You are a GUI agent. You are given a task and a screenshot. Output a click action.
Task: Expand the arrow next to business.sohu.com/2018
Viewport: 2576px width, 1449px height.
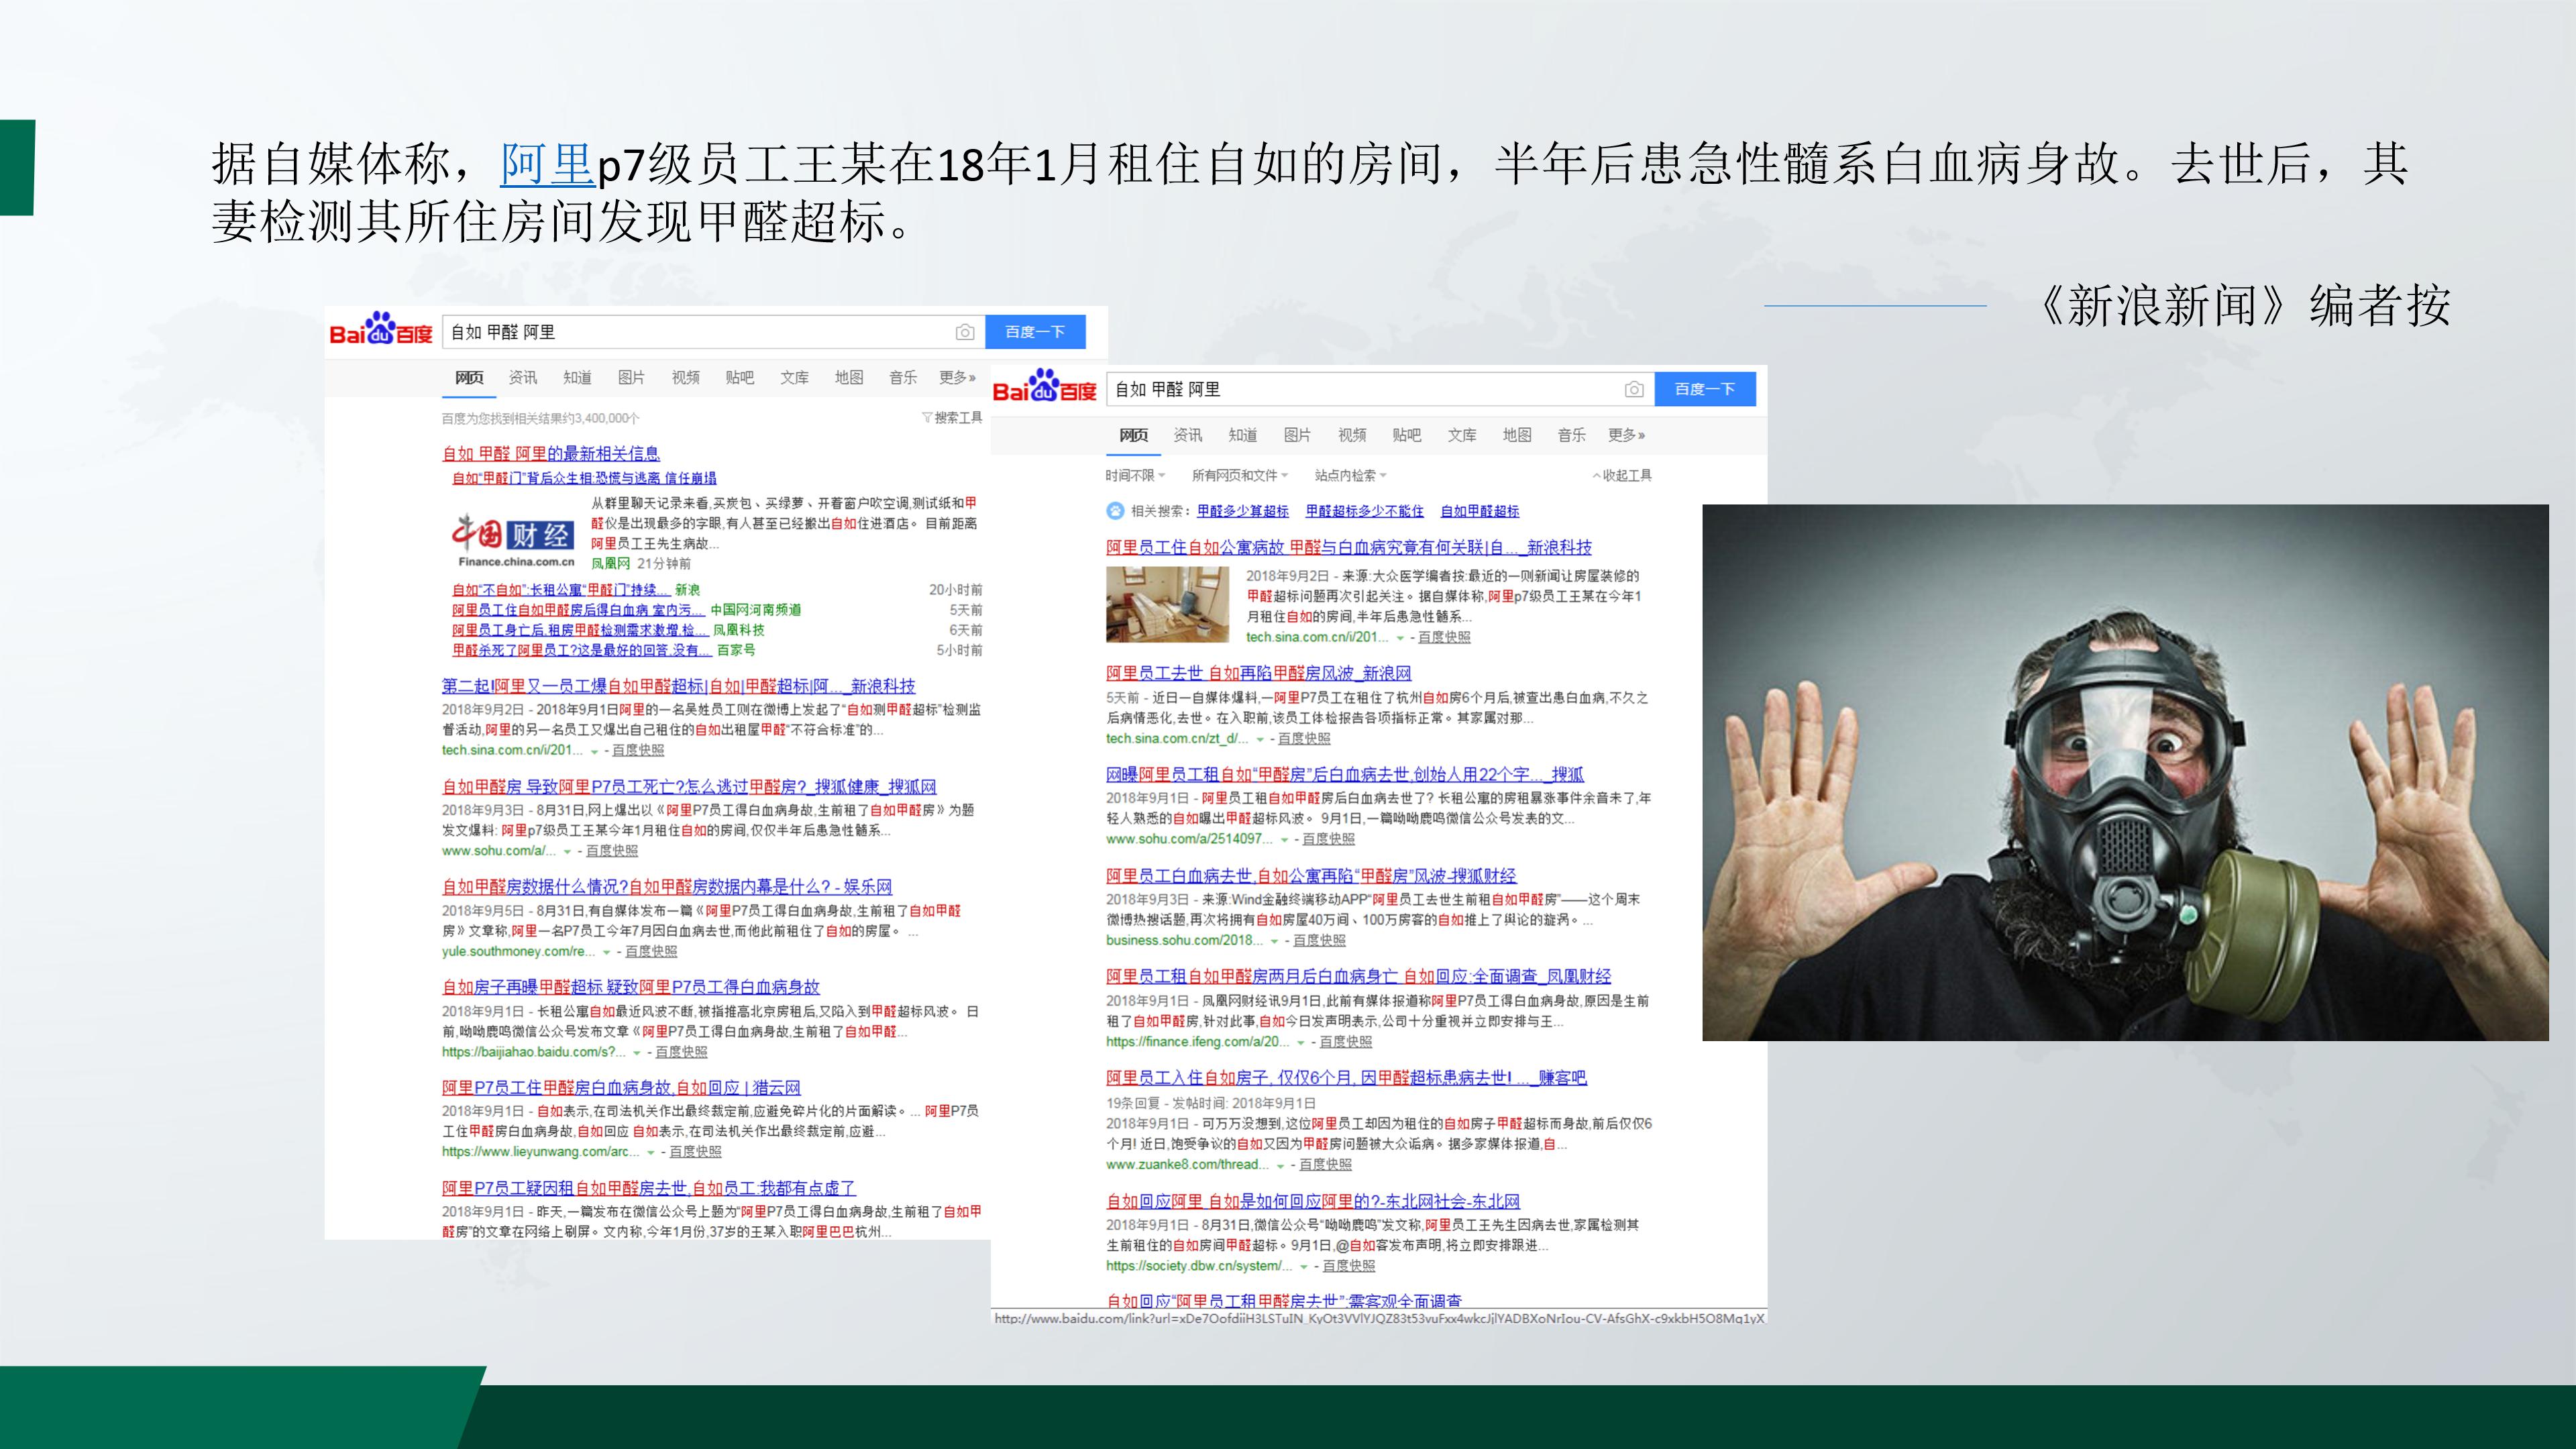pyautogui.click(x=1274, y=941)
